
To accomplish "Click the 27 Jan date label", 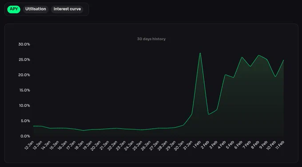I will (x=154, y=146).
